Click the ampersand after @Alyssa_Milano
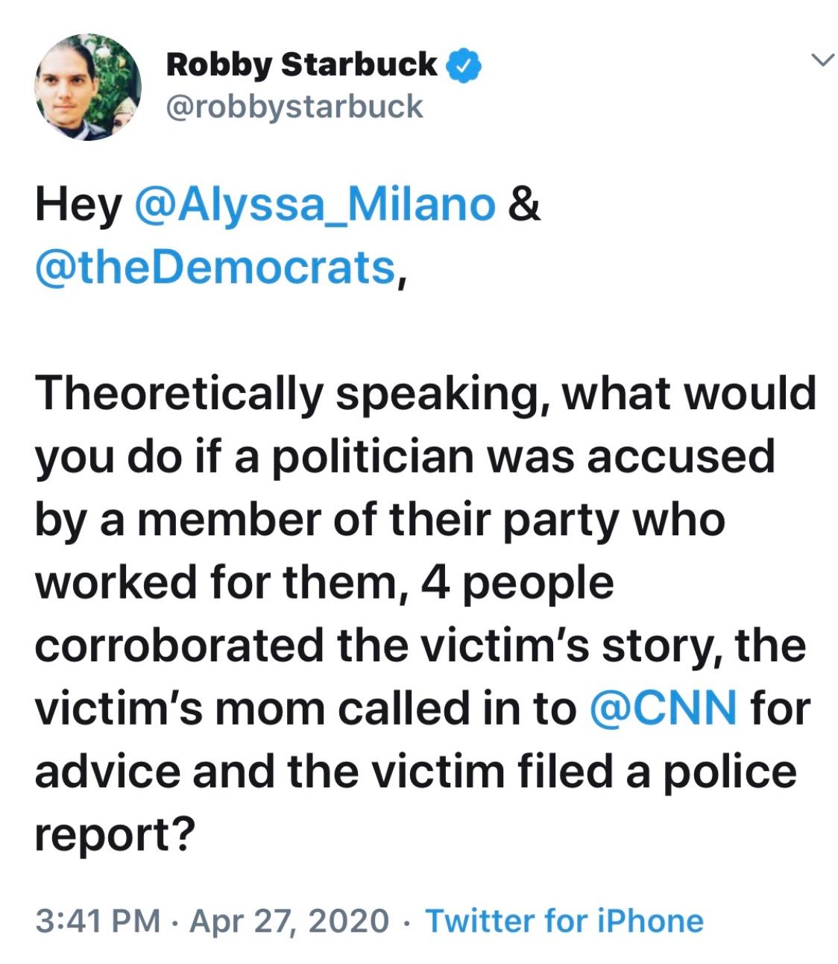The height and width of the screenshot is (964, 838). pos(524,205)
